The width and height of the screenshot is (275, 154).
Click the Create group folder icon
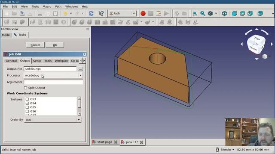click(x=184, y=13)
